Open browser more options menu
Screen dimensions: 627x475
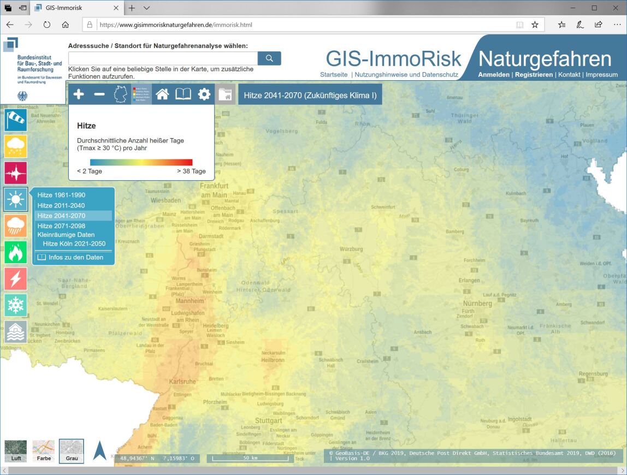click(617, 25)
